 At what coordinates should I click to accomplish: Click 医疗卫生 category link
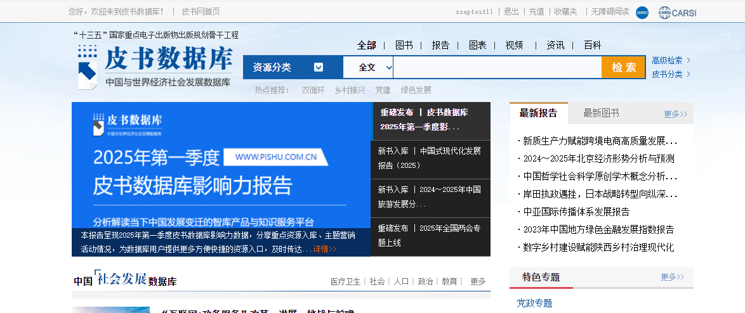click(345, 281)
